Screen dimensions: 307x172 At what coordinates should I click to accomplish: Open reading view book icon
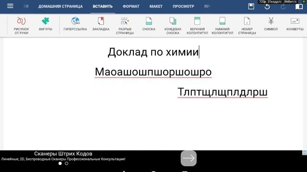coord(299,7)
